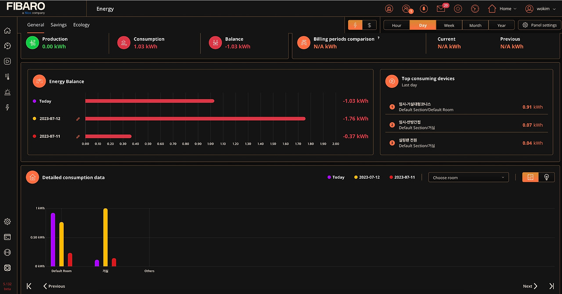
Task: Open Settings gear in the sidebar
Action: [7, 222]
